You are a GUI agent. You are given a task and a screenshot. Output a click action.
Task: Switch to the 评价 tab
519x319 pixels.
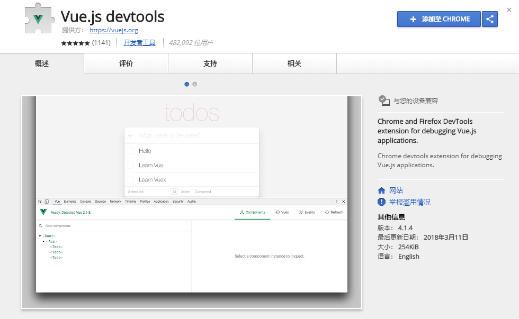(126, 63)
